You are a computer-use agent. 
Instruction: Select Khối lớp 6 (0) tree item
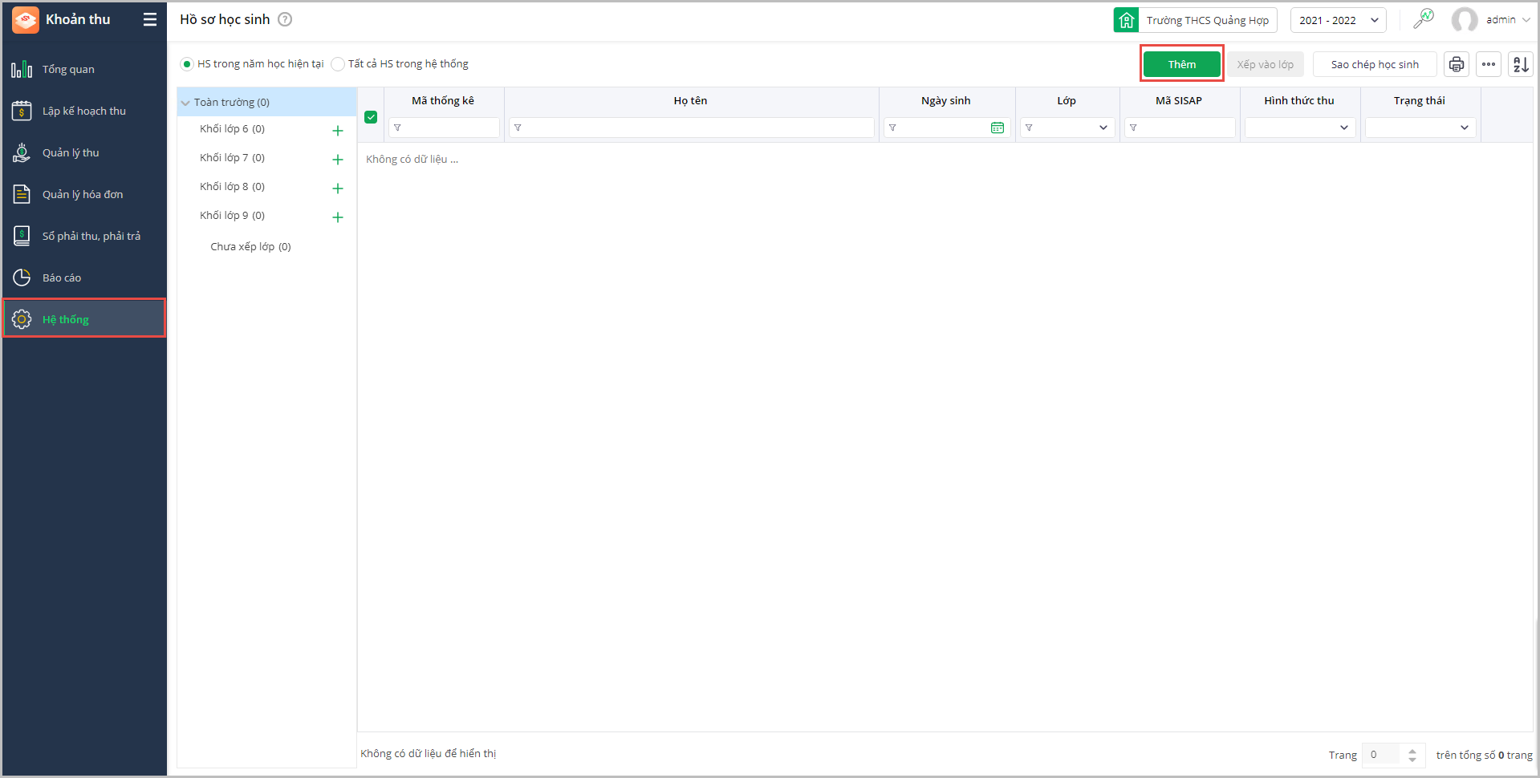232,129
